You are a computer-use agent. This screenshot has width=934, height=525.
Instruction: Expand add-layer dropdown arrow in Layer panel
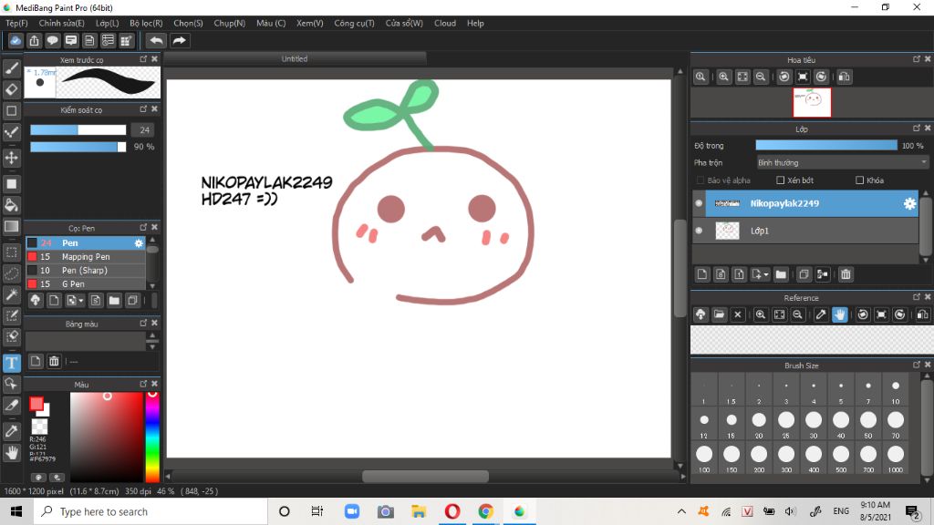point(766,274)
